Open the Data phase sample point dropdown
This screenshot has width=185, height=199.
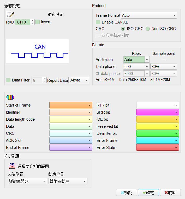tap(164, 67)
